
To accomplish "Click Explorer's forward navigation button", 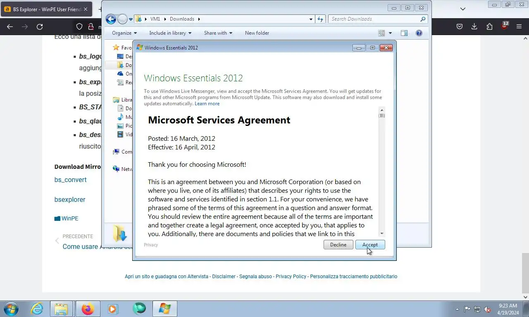I will pyautogui.click(x=122, y=19).
